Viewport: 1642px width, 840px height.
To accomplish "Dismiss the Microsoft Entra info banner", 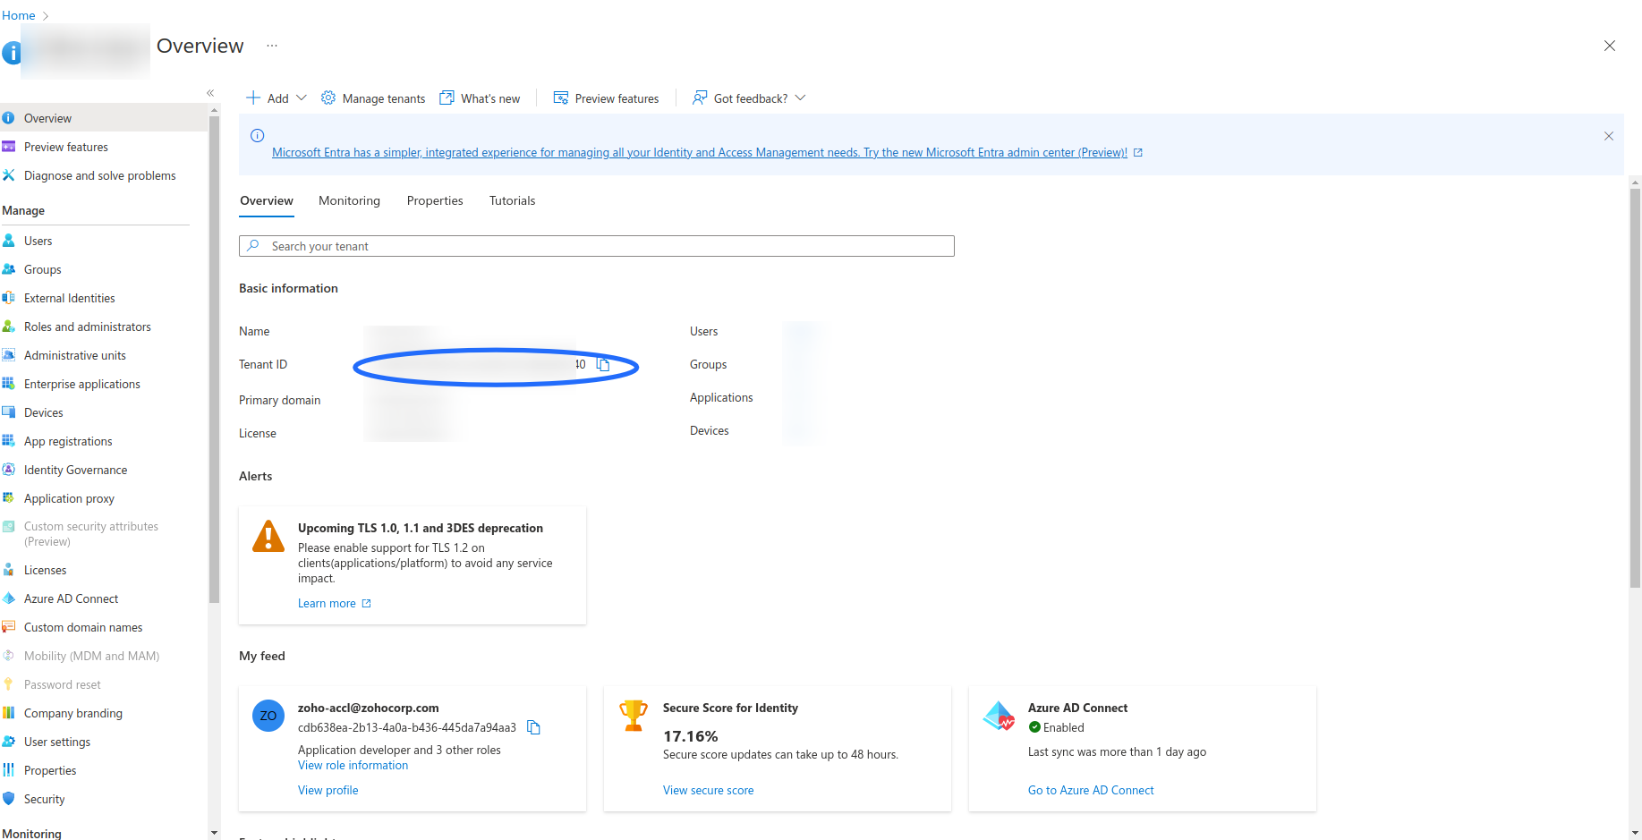I will (1608, 136).
